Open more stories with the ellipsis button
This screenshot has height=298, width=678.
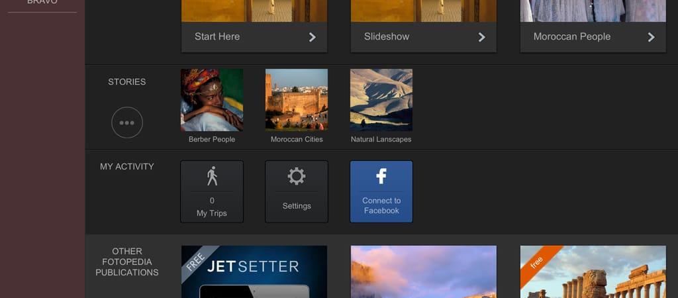(x=127, y=123)
